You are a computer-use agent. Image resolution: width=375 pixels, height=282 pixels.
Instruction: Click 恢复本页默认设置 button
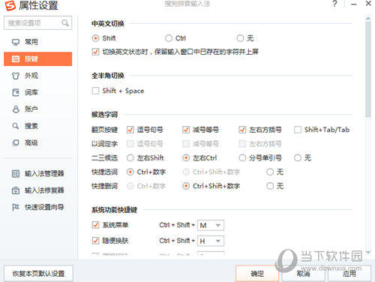tap(38, 274)
